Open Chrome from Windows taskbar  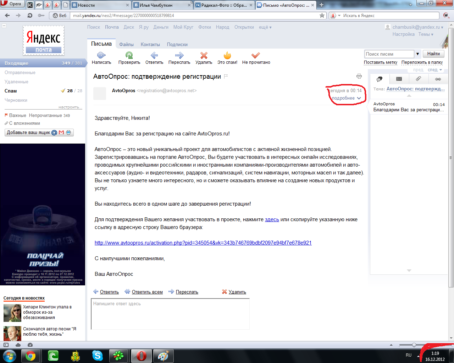tap(31, 356)
